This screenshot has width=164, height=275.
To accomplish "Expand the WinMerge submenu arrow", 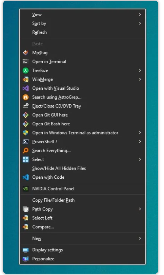I will coord(140,79).
